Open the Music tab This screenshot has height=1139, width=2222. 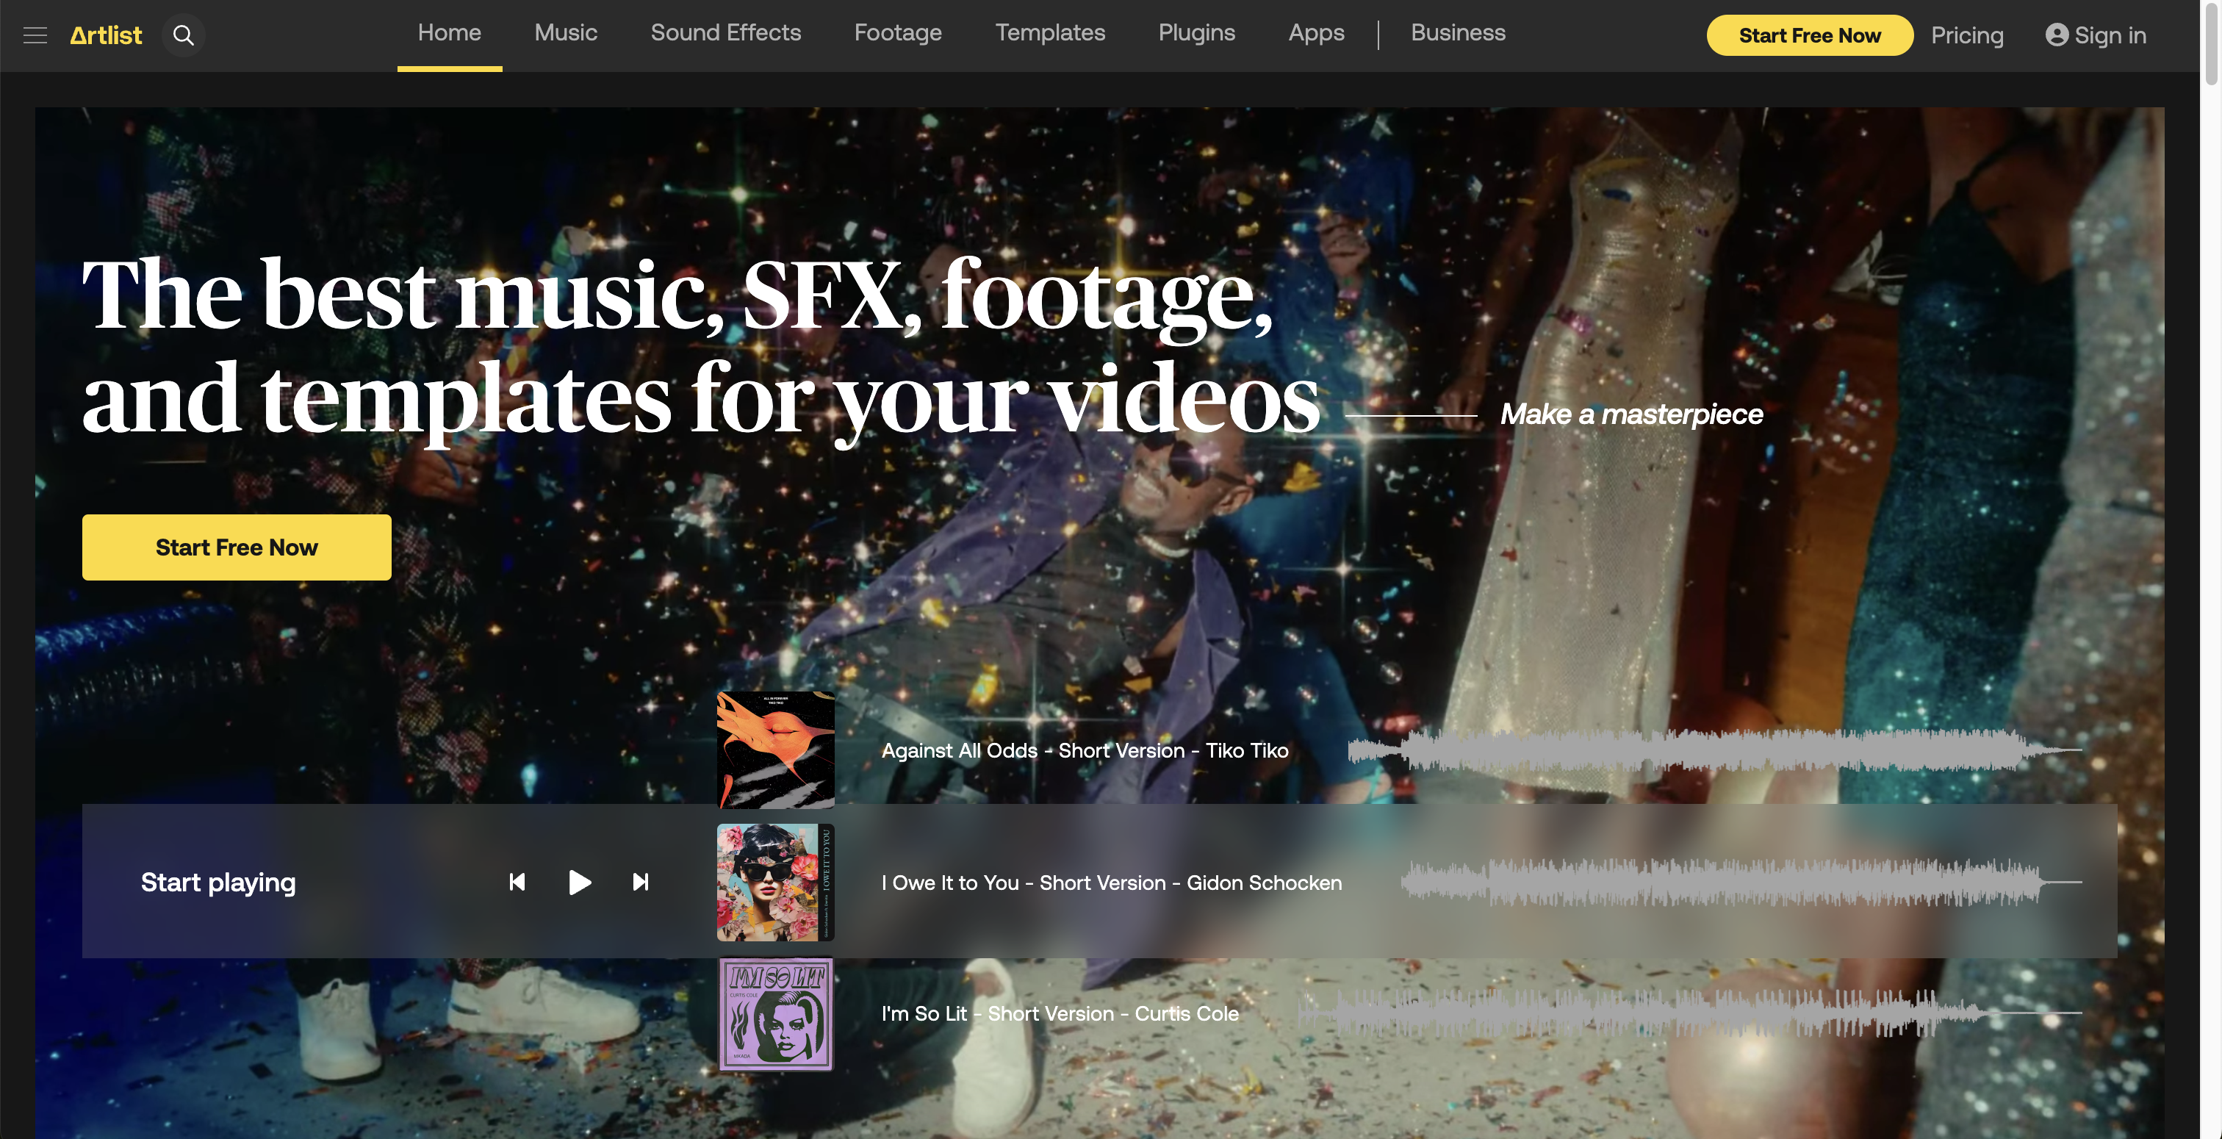tap(566, 33)
